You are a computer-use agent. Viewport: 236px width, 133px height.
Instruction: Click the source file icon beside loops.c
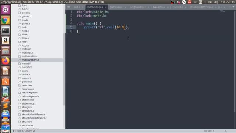tap(20, 45)
